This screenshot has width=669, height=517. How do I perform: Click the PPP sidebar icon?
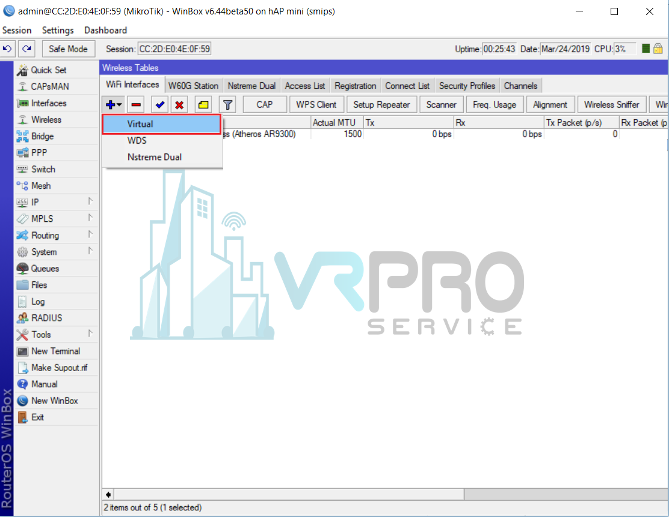[22, 153]
